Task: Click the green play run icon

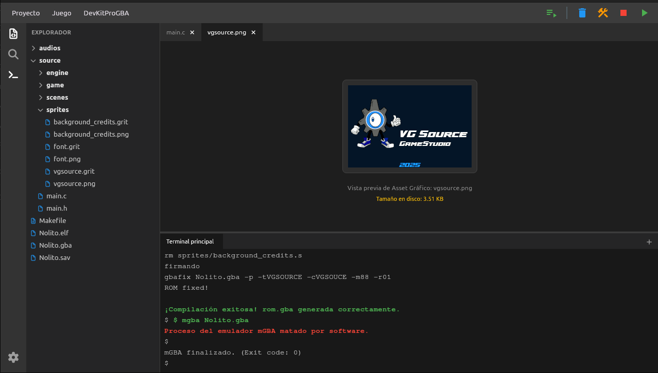Action: click(x=645, y=13)
